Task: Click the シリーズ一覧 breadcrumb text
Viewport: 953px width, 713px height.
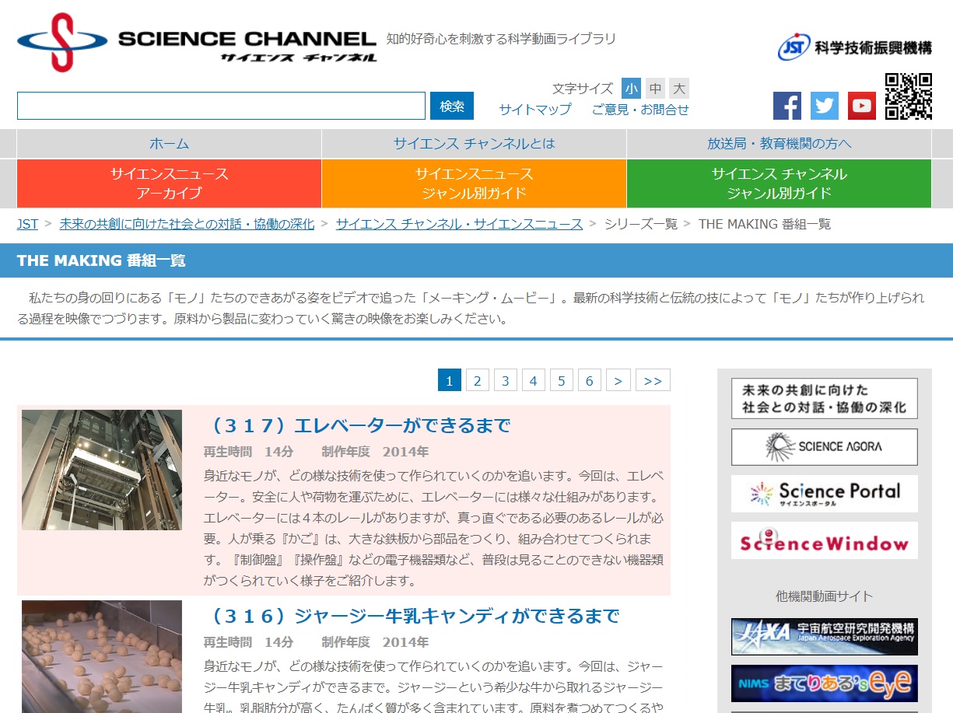Action: (x=641, y=224)
